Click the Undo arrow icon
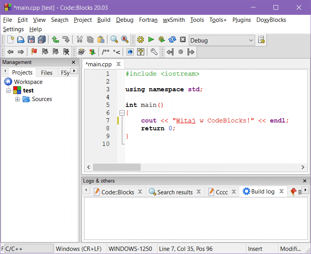This screenshot has height=254, width=311. (55, 39)
